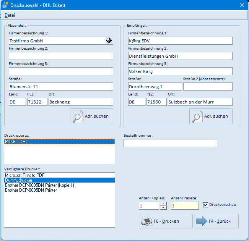249x241 pixels.
Task: Decrease Anzahl Kopien with the down arrow
Action: [163, 207]
